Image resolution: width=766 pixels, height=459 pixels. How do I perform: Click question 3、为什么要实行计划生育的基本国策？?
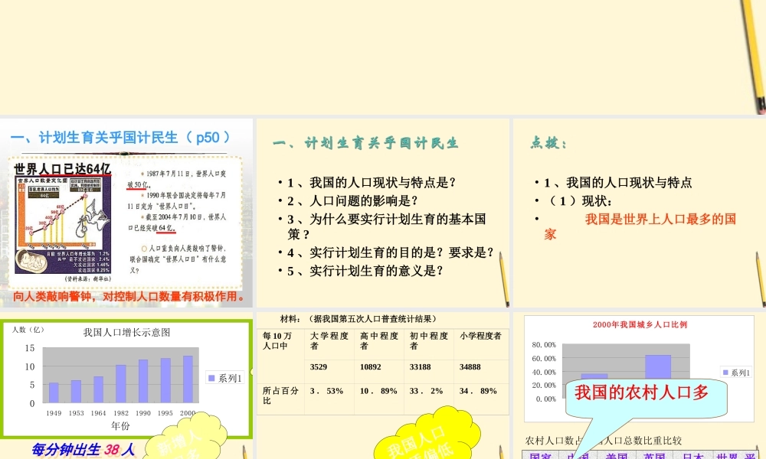tap(386, 226)
